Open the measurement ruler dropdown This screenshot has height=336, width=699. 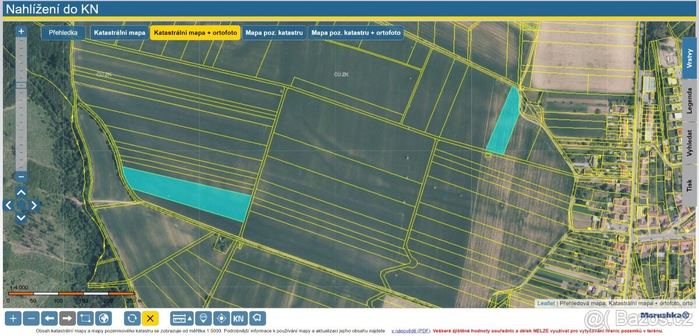pyautogui.click(x=182, y=318)
